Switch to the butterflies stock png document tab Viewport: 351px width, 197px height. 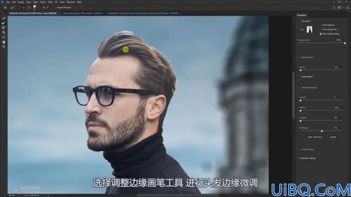point(143,13)
